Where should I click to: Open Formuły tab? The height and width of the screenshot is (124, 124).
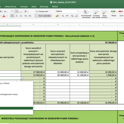pyautogui.click(x=24, y=7)
